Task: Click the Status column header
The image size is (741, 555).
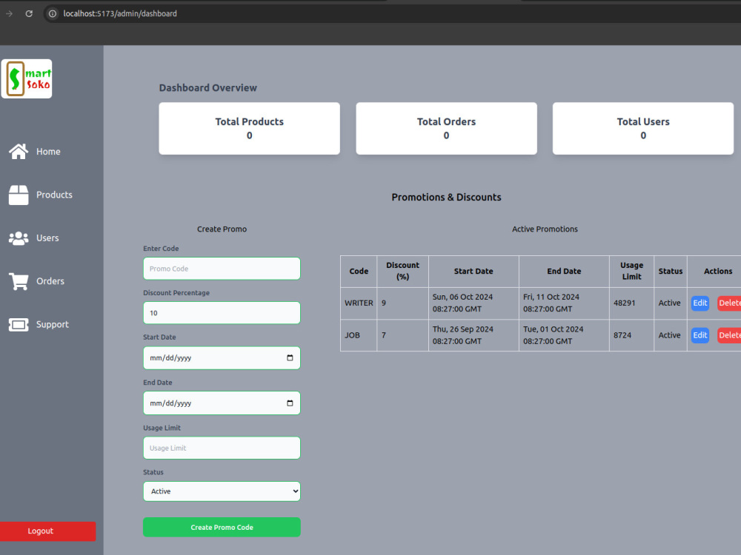Action: (671, 272)
